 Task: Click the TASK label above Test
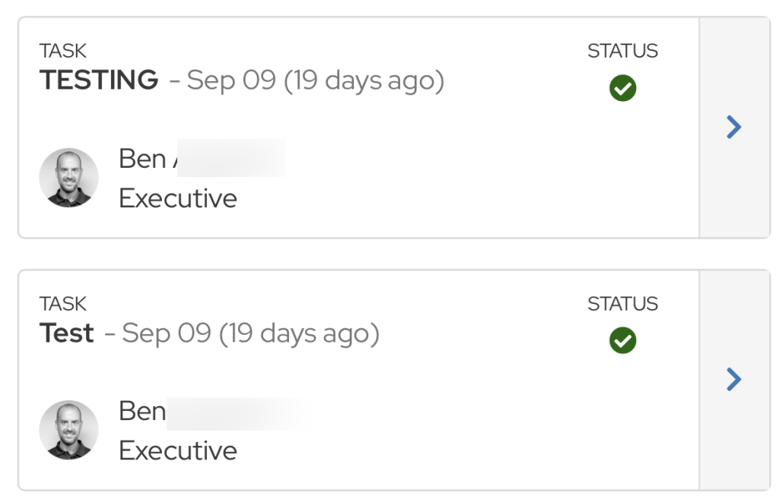point(63,304)
